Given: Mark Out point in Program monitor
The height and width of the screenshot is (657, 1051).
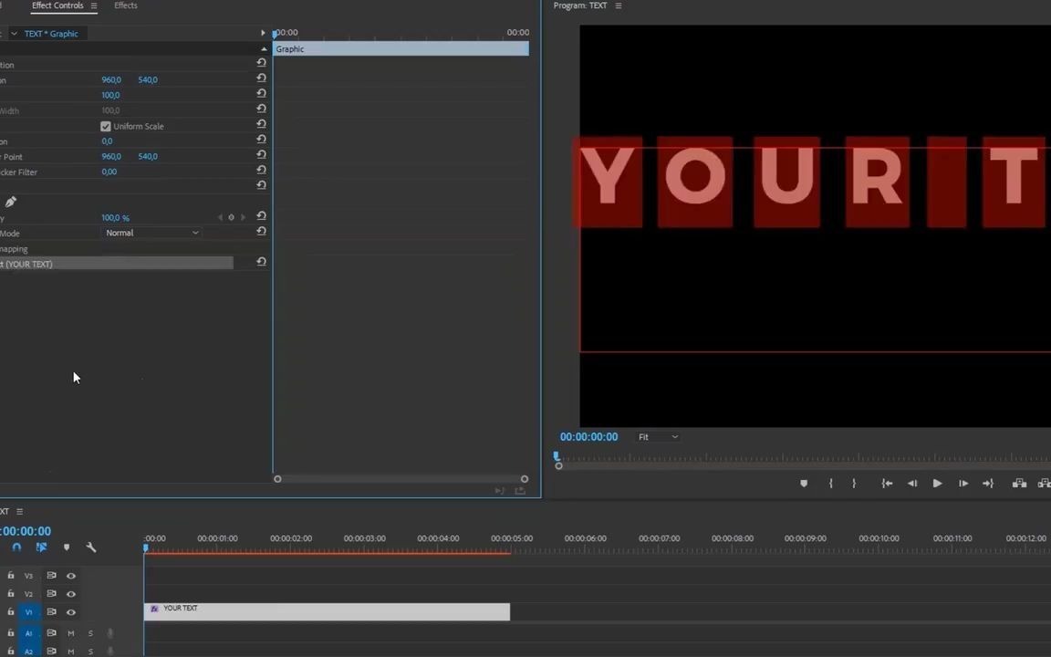Looking at the screenshot, I should pos(854,484).
